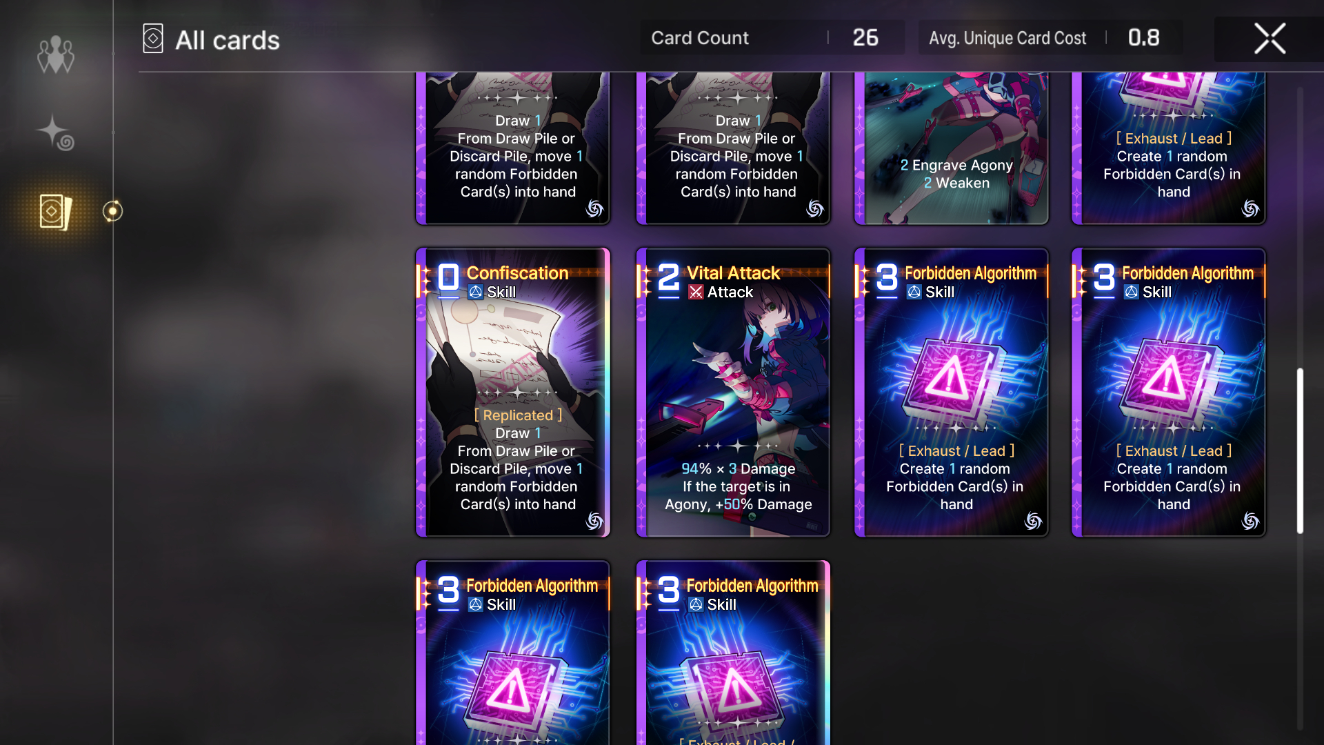Click the Skill type icon on Confiscation
Screen dimensions: 1324x745
point(476,292)
